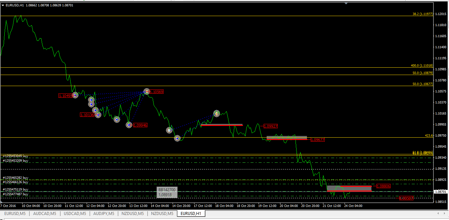Switch to the EURUSD,M5 tab
The width and height of the screenshot is (449, 220).
(x=14, y=214)
